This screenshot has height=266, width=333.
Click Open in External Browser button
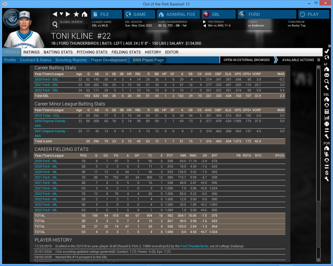pyautogui.click(x=246, y=60)
